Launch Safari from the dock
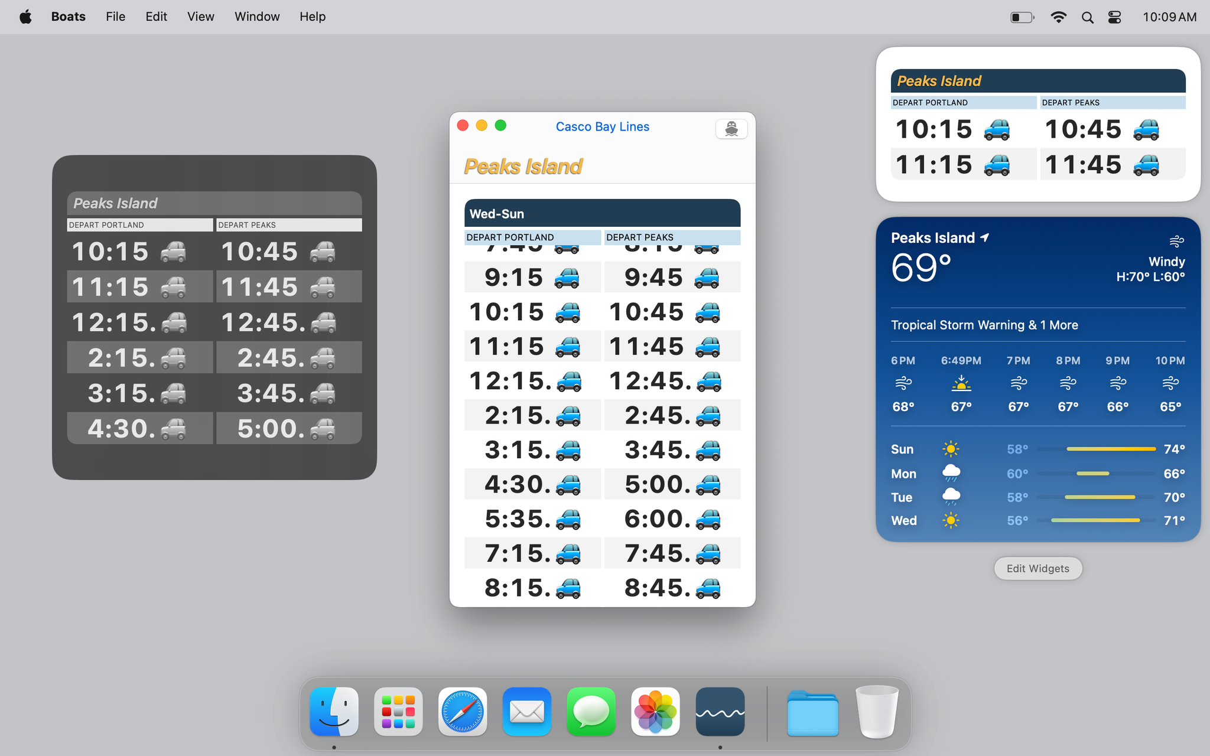 click(463, 711)
